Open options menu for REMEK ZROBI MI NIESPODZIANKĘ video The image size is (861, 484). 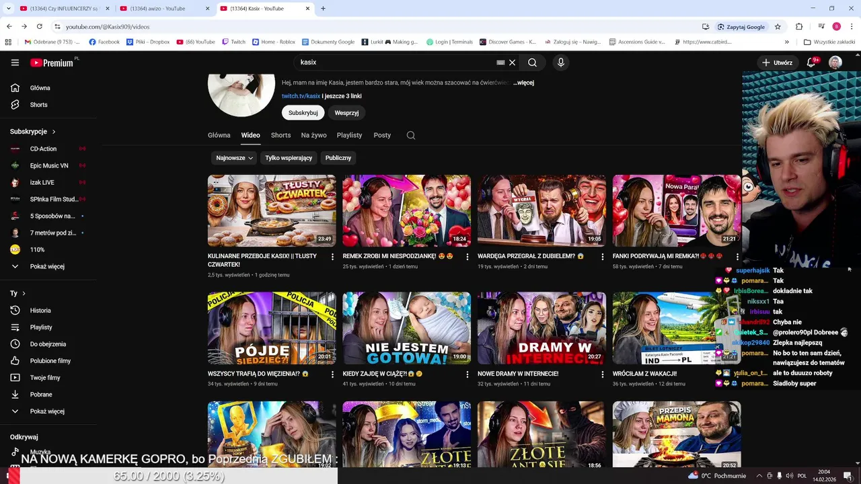(x=467, y=257)
